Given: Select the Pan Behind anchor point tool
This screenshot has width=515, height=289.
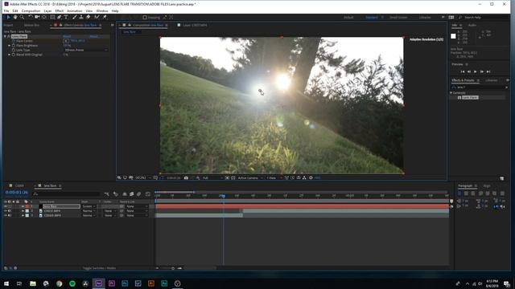Looking at the screenshot, I should [44, 17].
